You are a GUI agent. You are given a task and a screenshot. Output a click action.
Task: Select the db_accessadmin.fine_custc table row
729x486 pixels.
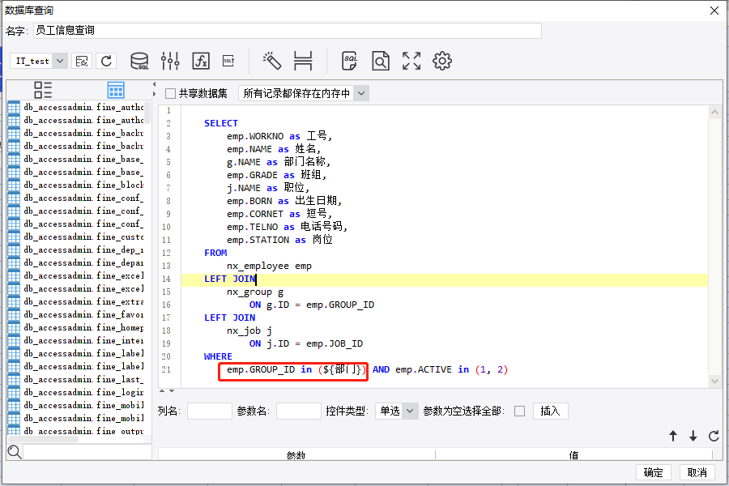tap(76, 237)
